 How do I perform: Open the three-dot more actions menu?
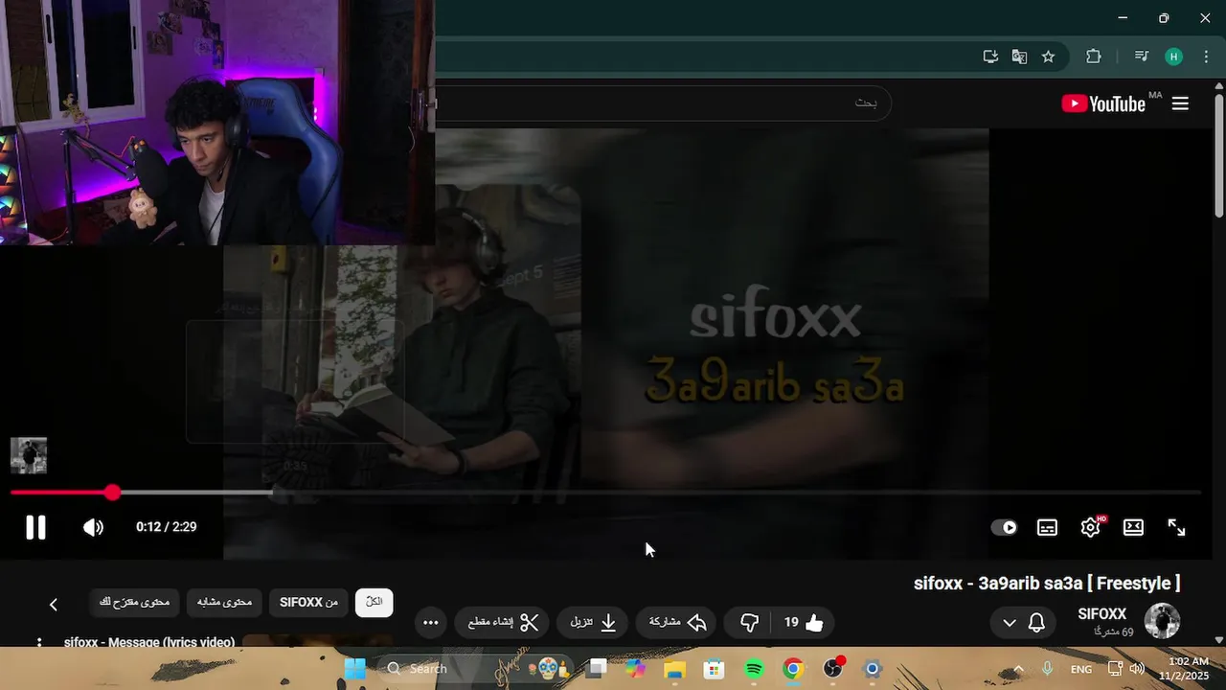[x=431, y=623]
